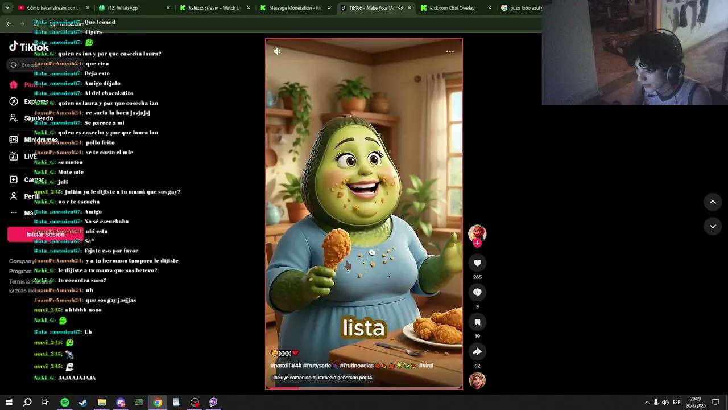The image size is (728, 410).
Task: Open the video comments bubble icon
Action: tap(477, 292)
